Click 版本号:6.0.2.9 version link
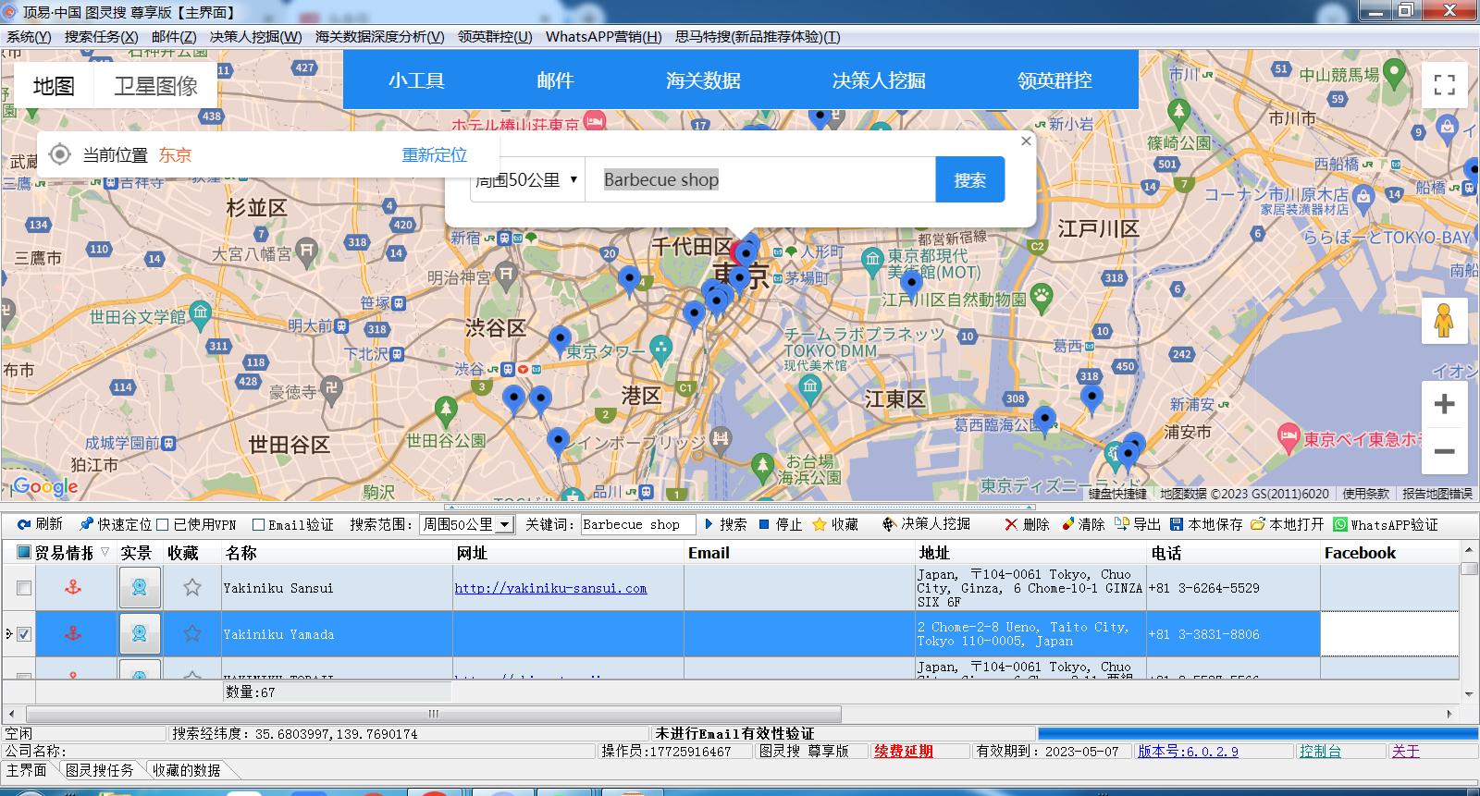The height and width of the screenshot is (796, 1480). (x=1188, y=752)
